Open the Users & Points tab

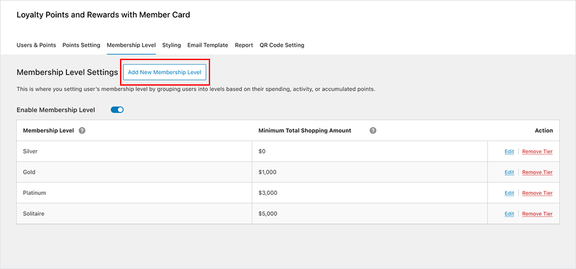coord(36,45)
